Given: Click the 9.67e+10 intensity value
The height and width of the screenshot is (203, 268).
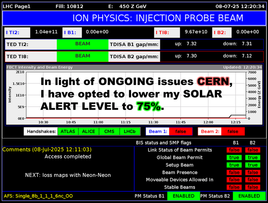Looking at the screenshot, I should (196, 32).
